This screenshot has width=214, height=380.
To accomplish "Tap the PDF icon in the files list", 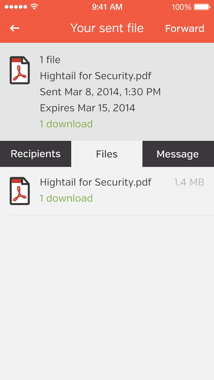I will 20,191.
